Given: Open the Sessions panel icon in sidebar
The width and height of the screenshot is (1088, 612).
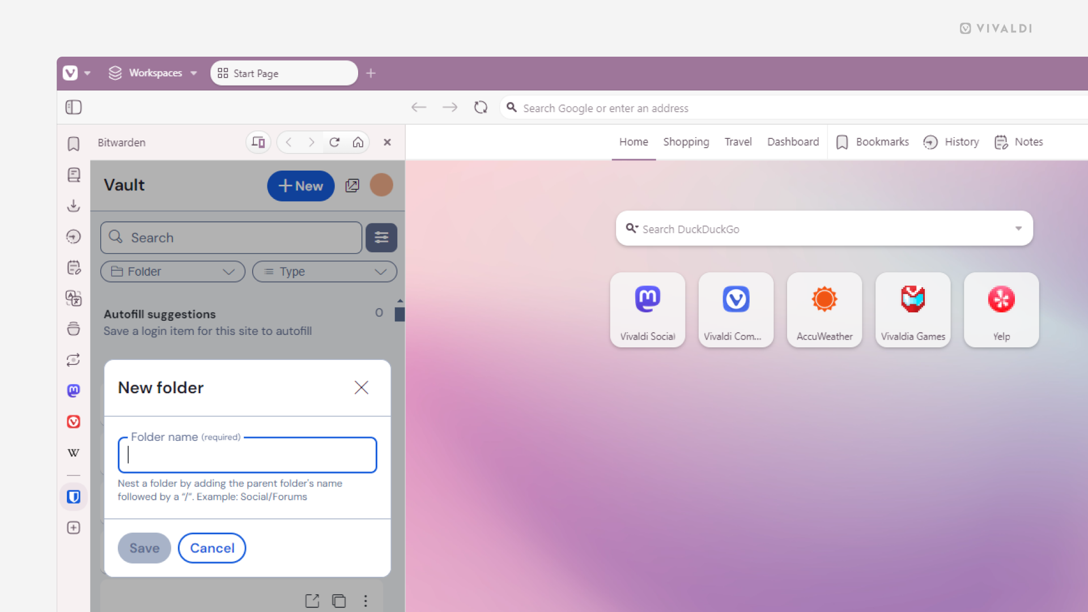Looking at the screenshot, I should tap(74, 360).
